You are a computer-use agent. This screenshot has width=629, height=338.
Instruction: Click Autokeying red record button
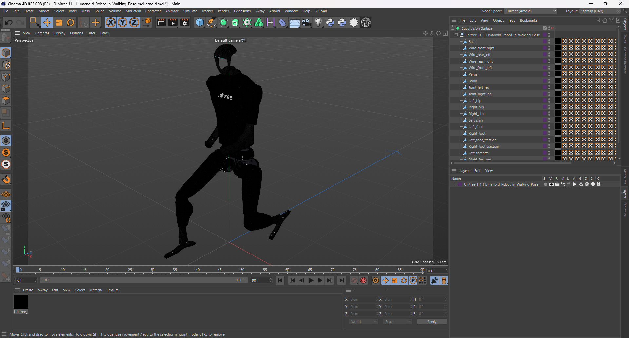click(363, 280)
